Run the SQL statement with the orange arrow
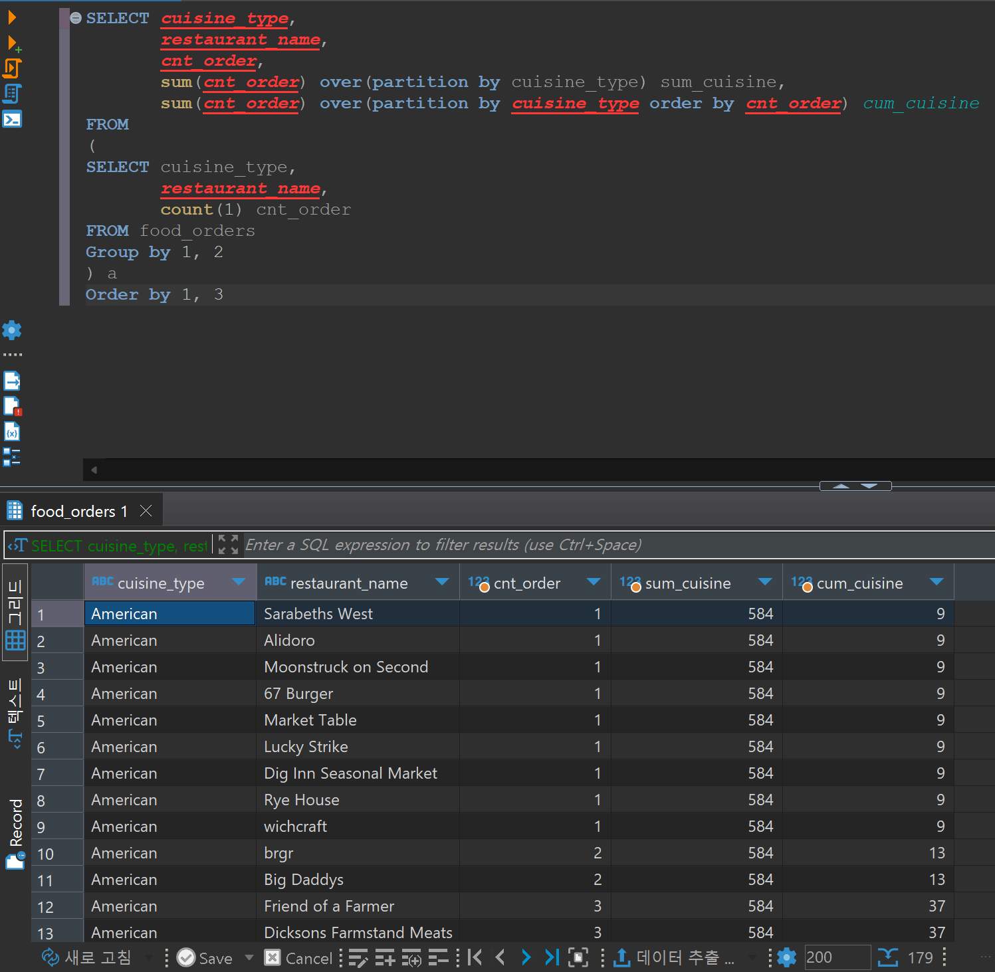Image resolution: width=995 pixels, height=972 pixels. [11, 17]
